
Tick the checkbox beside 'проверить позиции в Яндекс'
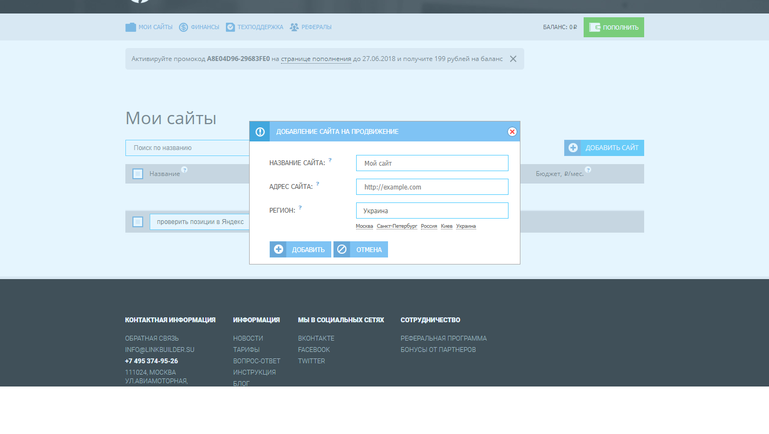(x=138, y=222)
